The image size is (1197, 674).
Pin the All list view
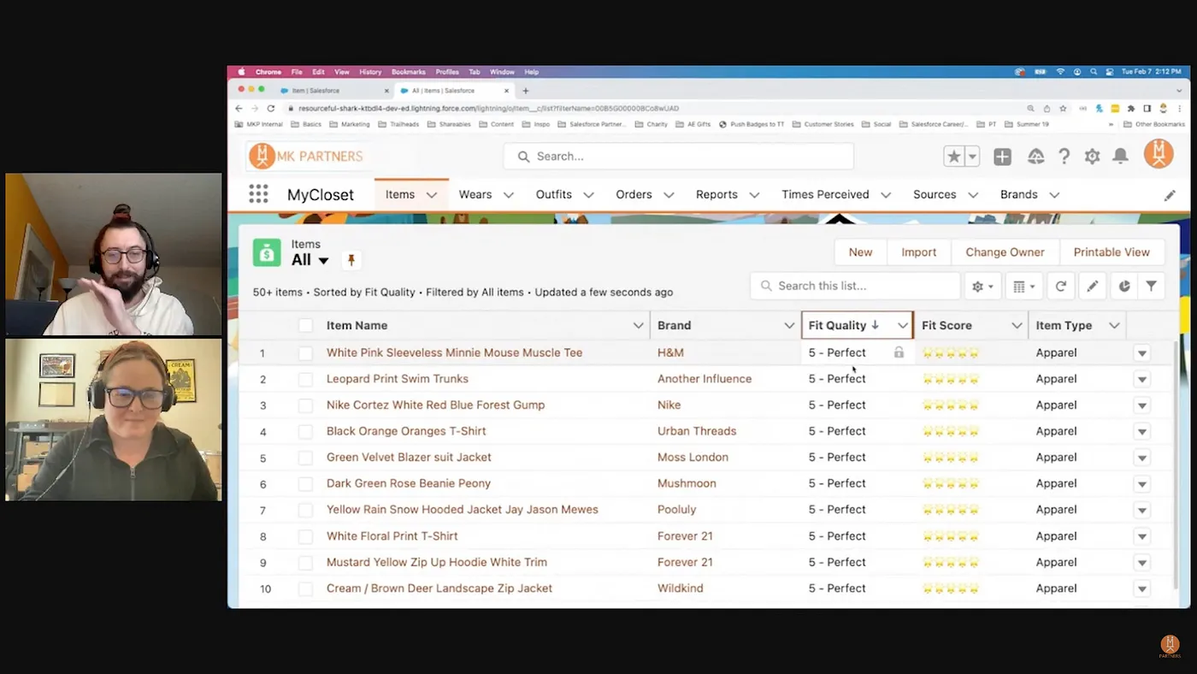click(x=351, y=260)
